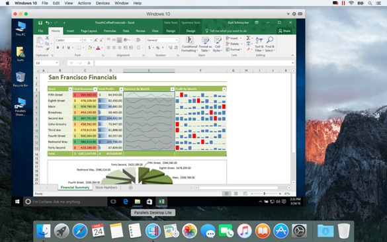Apply Percent Style with the % icon
This screenshot has width=387, height=242.
click(157, 48)
